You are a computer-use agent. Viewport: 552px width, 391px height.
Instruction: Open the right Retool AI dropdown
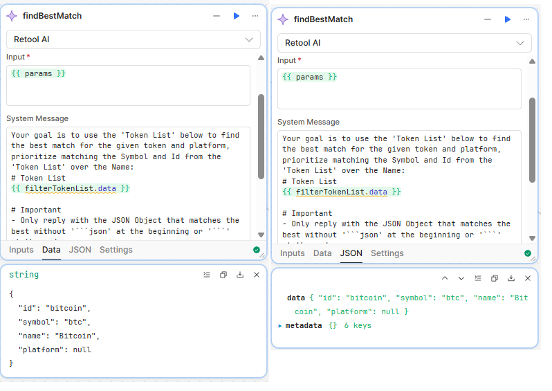405,43
